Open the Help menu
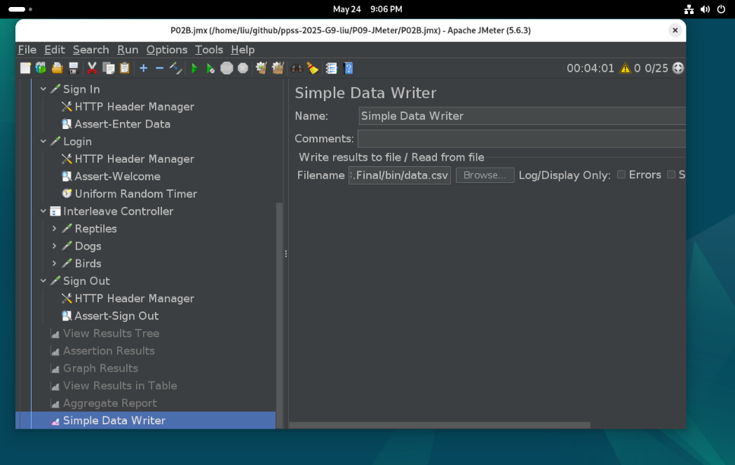Image resolution: width=735 pixels, height=465 pixels. [x=243, y=50]
